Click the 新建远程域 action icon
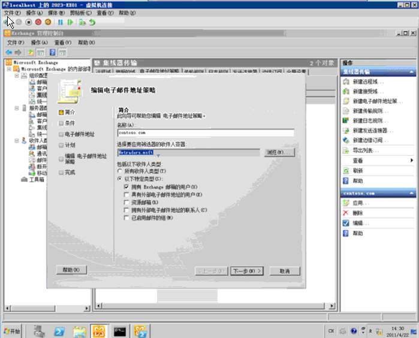This screenshot has width=419, height=338. pos(346,82)
